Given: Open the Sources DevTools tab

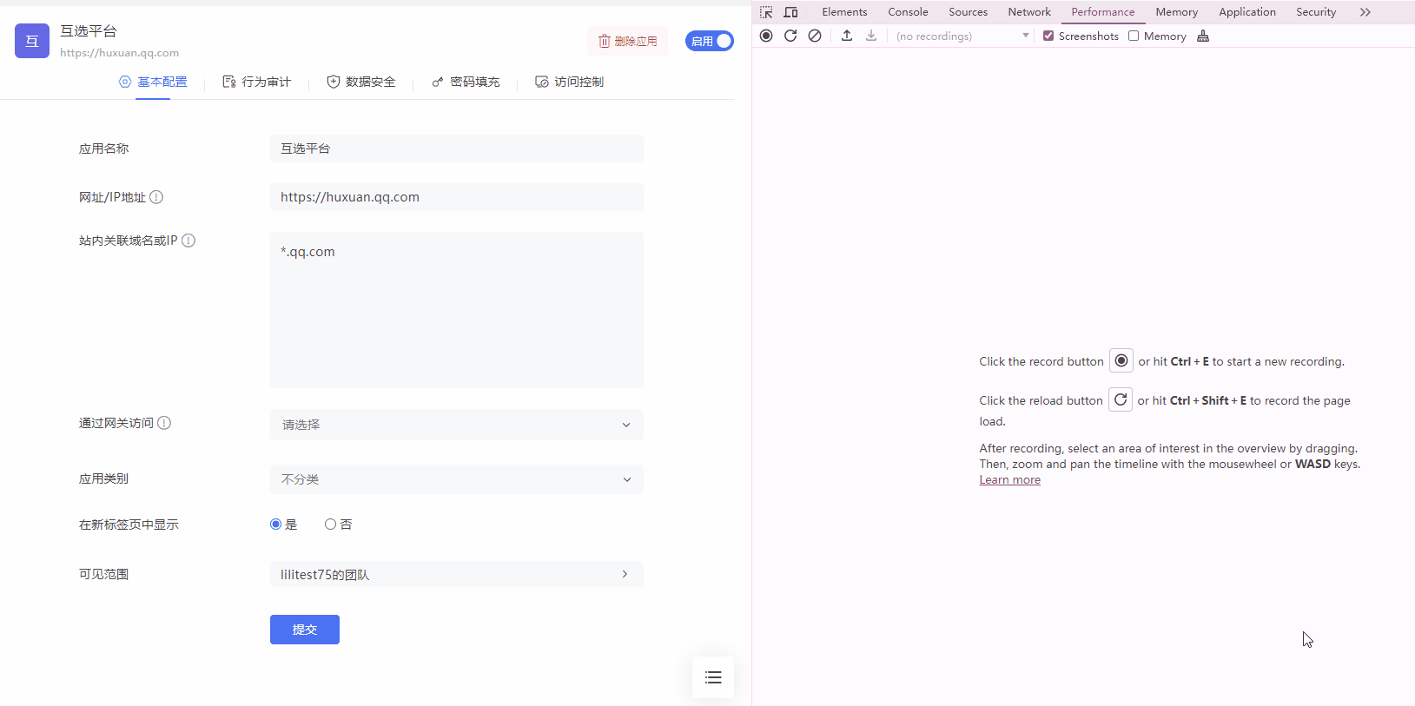Looking at the screenshot, I should click(x=968, y=12).
